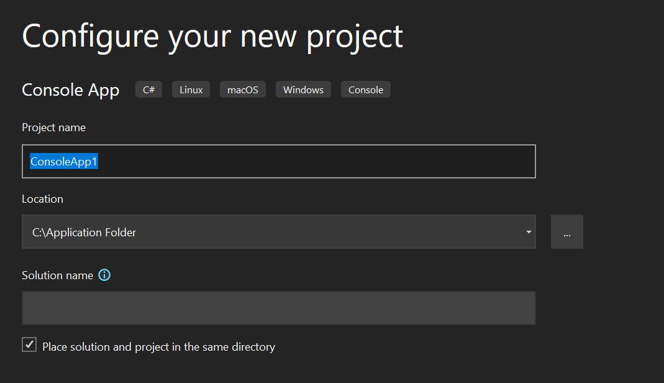
Task: Select the Console project type tag
Action: point(365,89)
